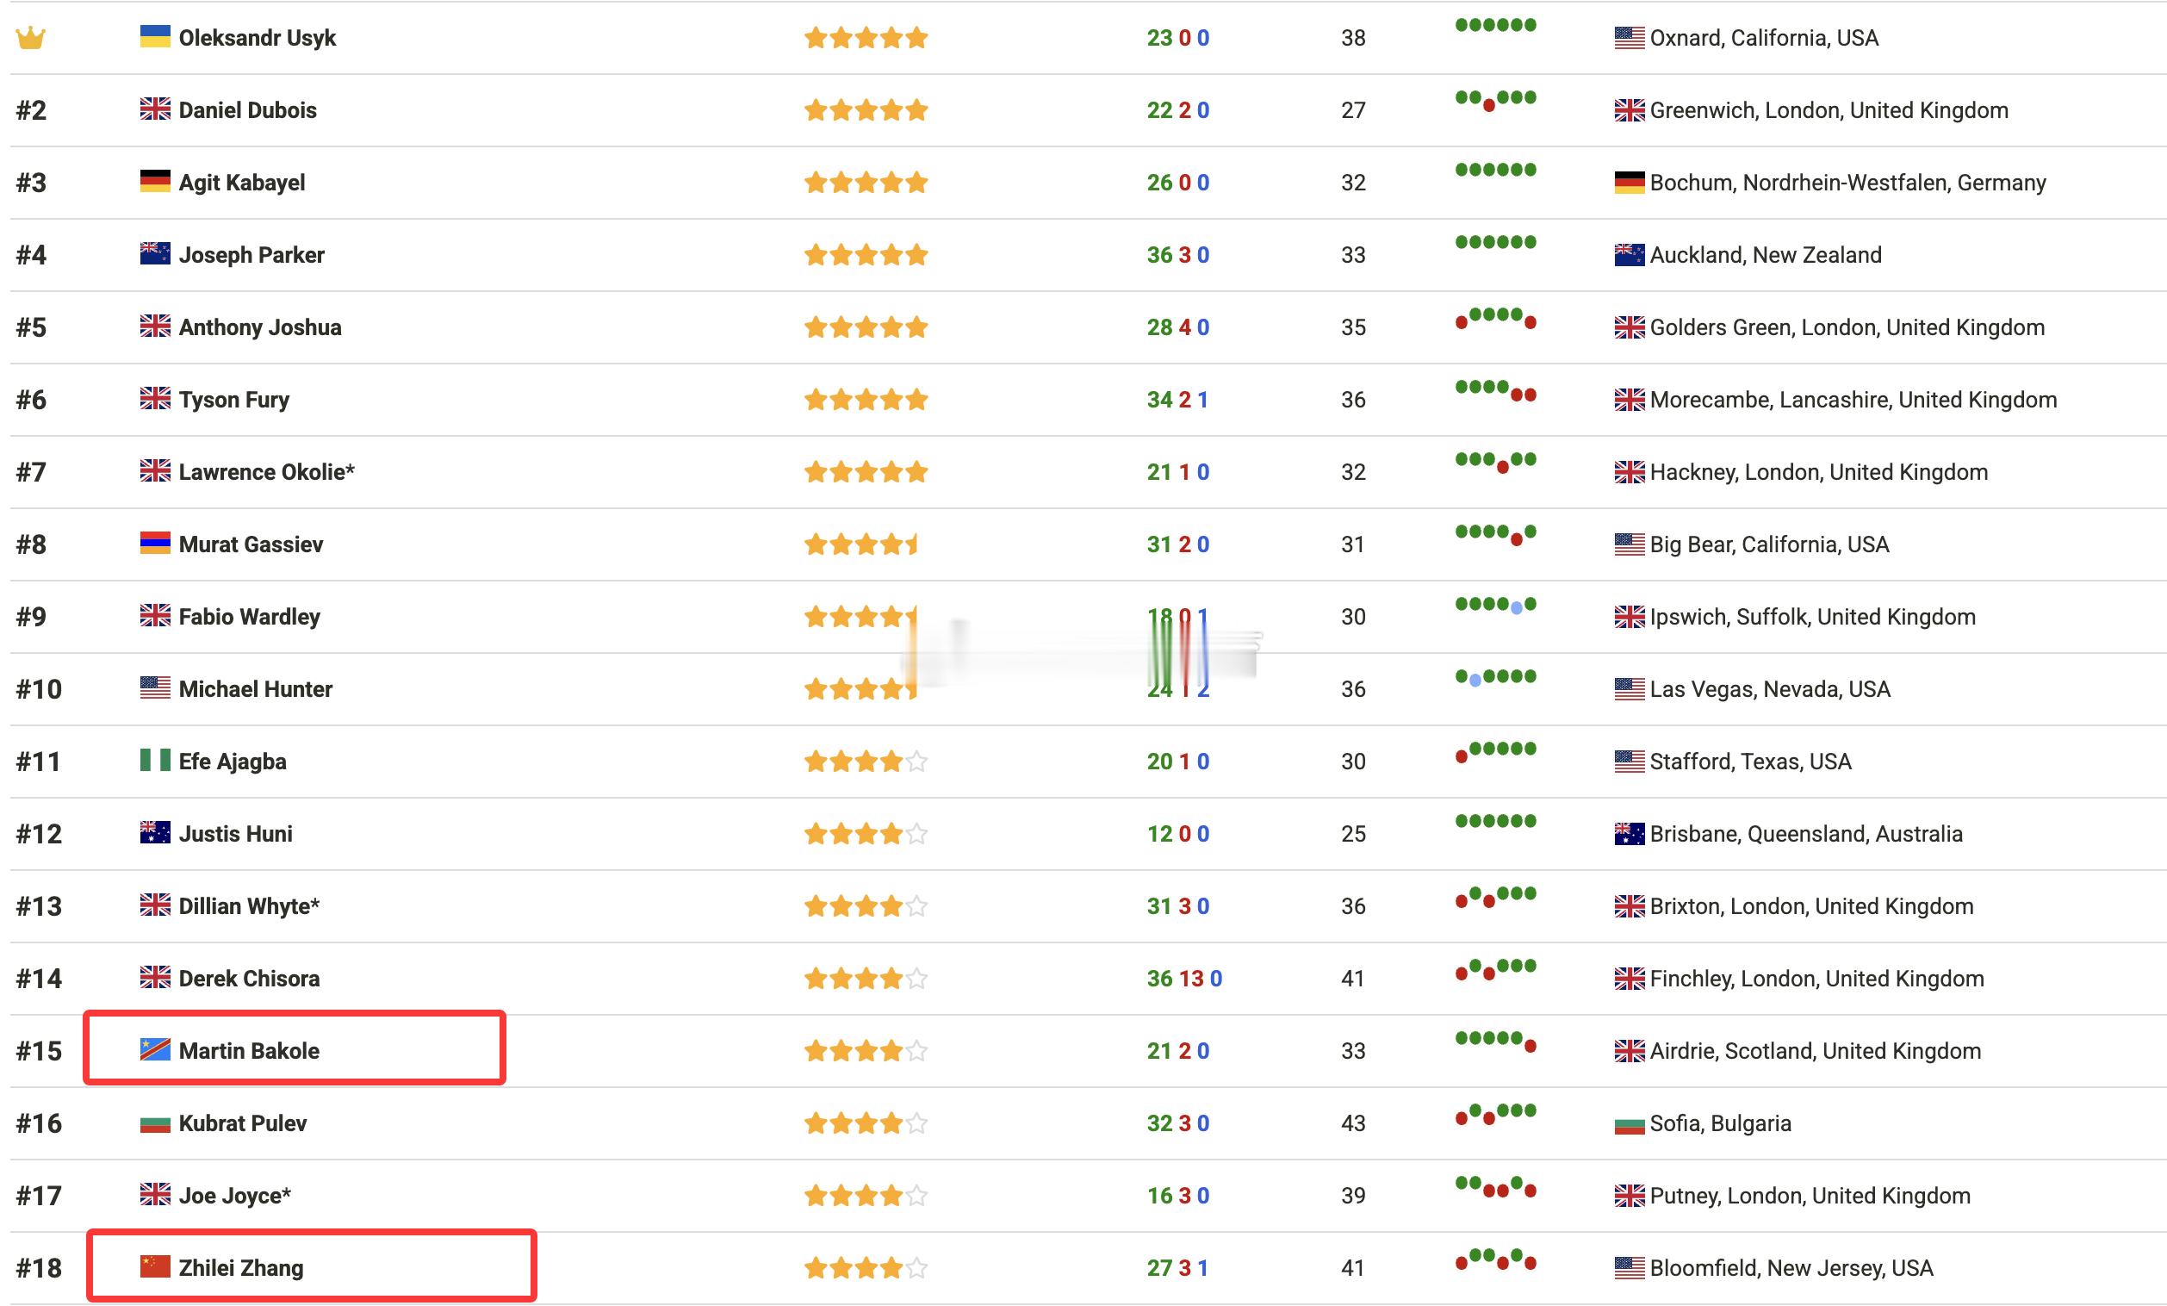The height and width of the screenshot is (1306, 2167).
Task: Click the 34 2 1 record of Tyson Fury
Action: click(x=1177, y=399)
